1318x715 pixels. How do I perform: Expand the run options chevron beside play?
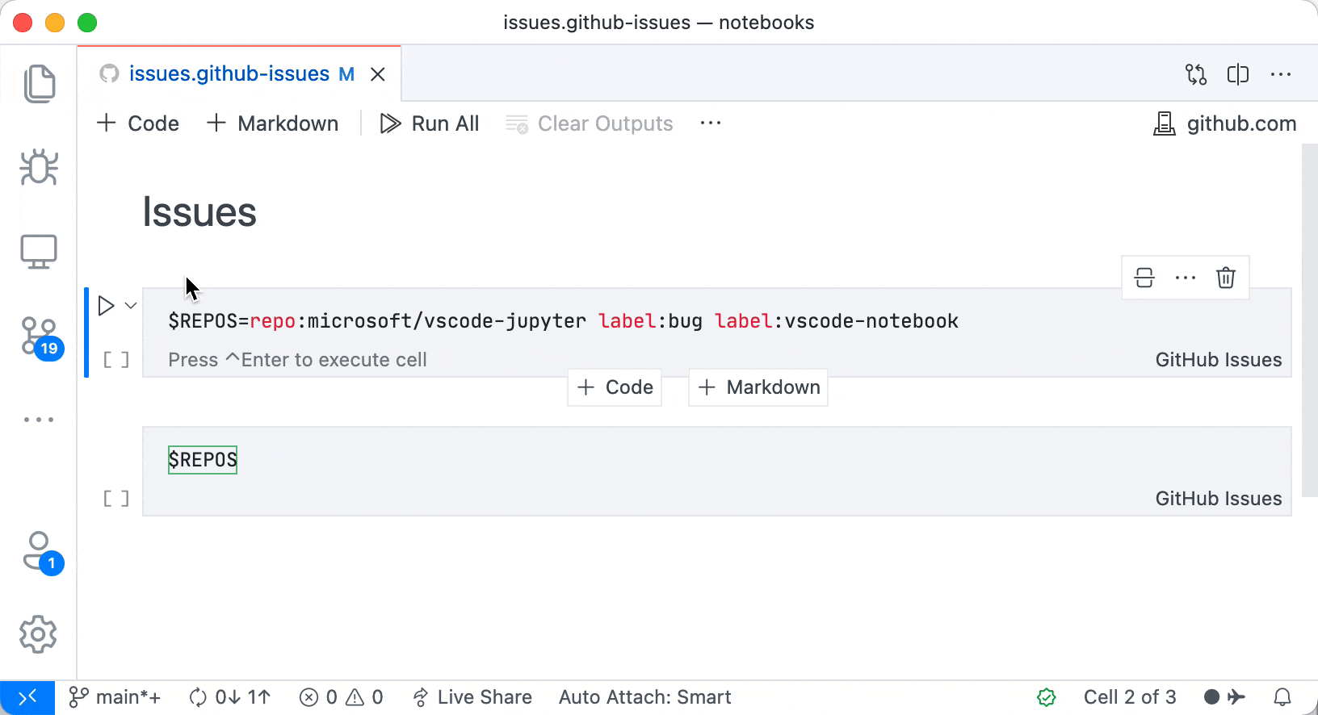(131, 306)
